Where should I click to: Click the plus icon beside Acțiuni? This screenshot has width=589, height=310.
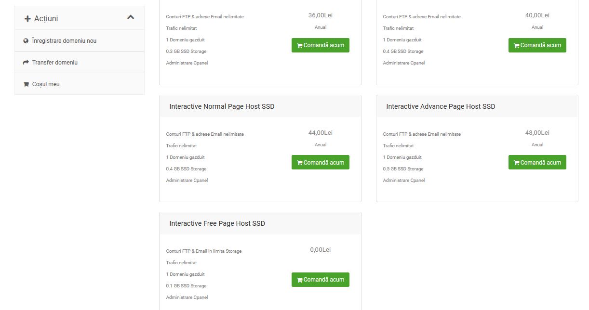[x=27, y=19]
